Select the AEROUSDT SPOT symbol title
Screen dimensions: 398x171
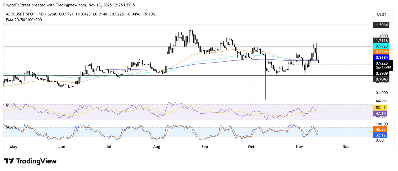tap(22, 14)
